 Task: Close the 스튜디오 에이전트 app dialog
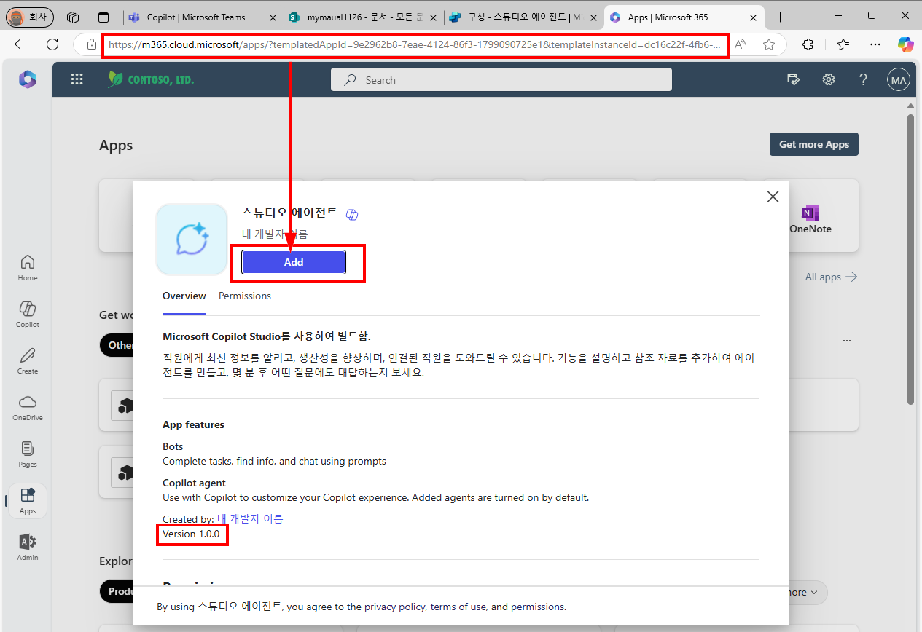(x=773, y=197)
